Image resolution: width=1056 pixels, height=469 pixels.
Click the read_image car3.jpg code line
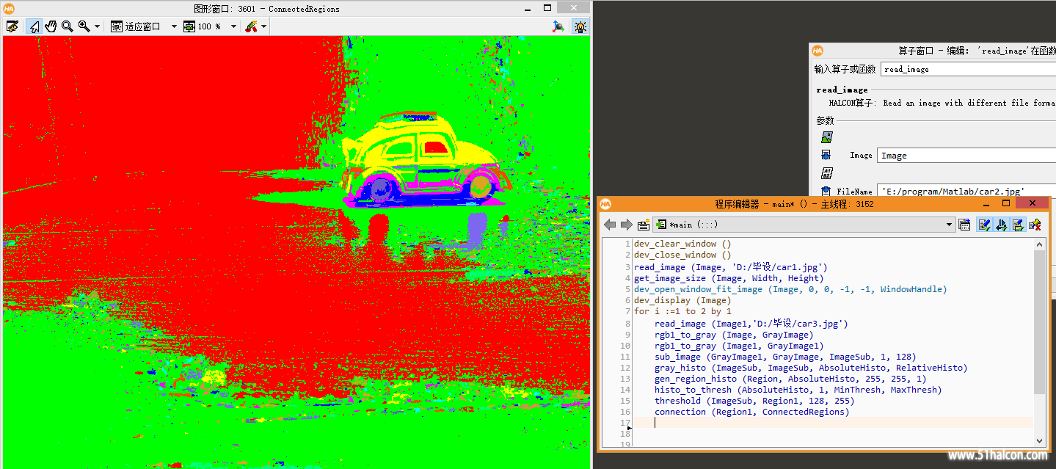[x=751, y=324]
